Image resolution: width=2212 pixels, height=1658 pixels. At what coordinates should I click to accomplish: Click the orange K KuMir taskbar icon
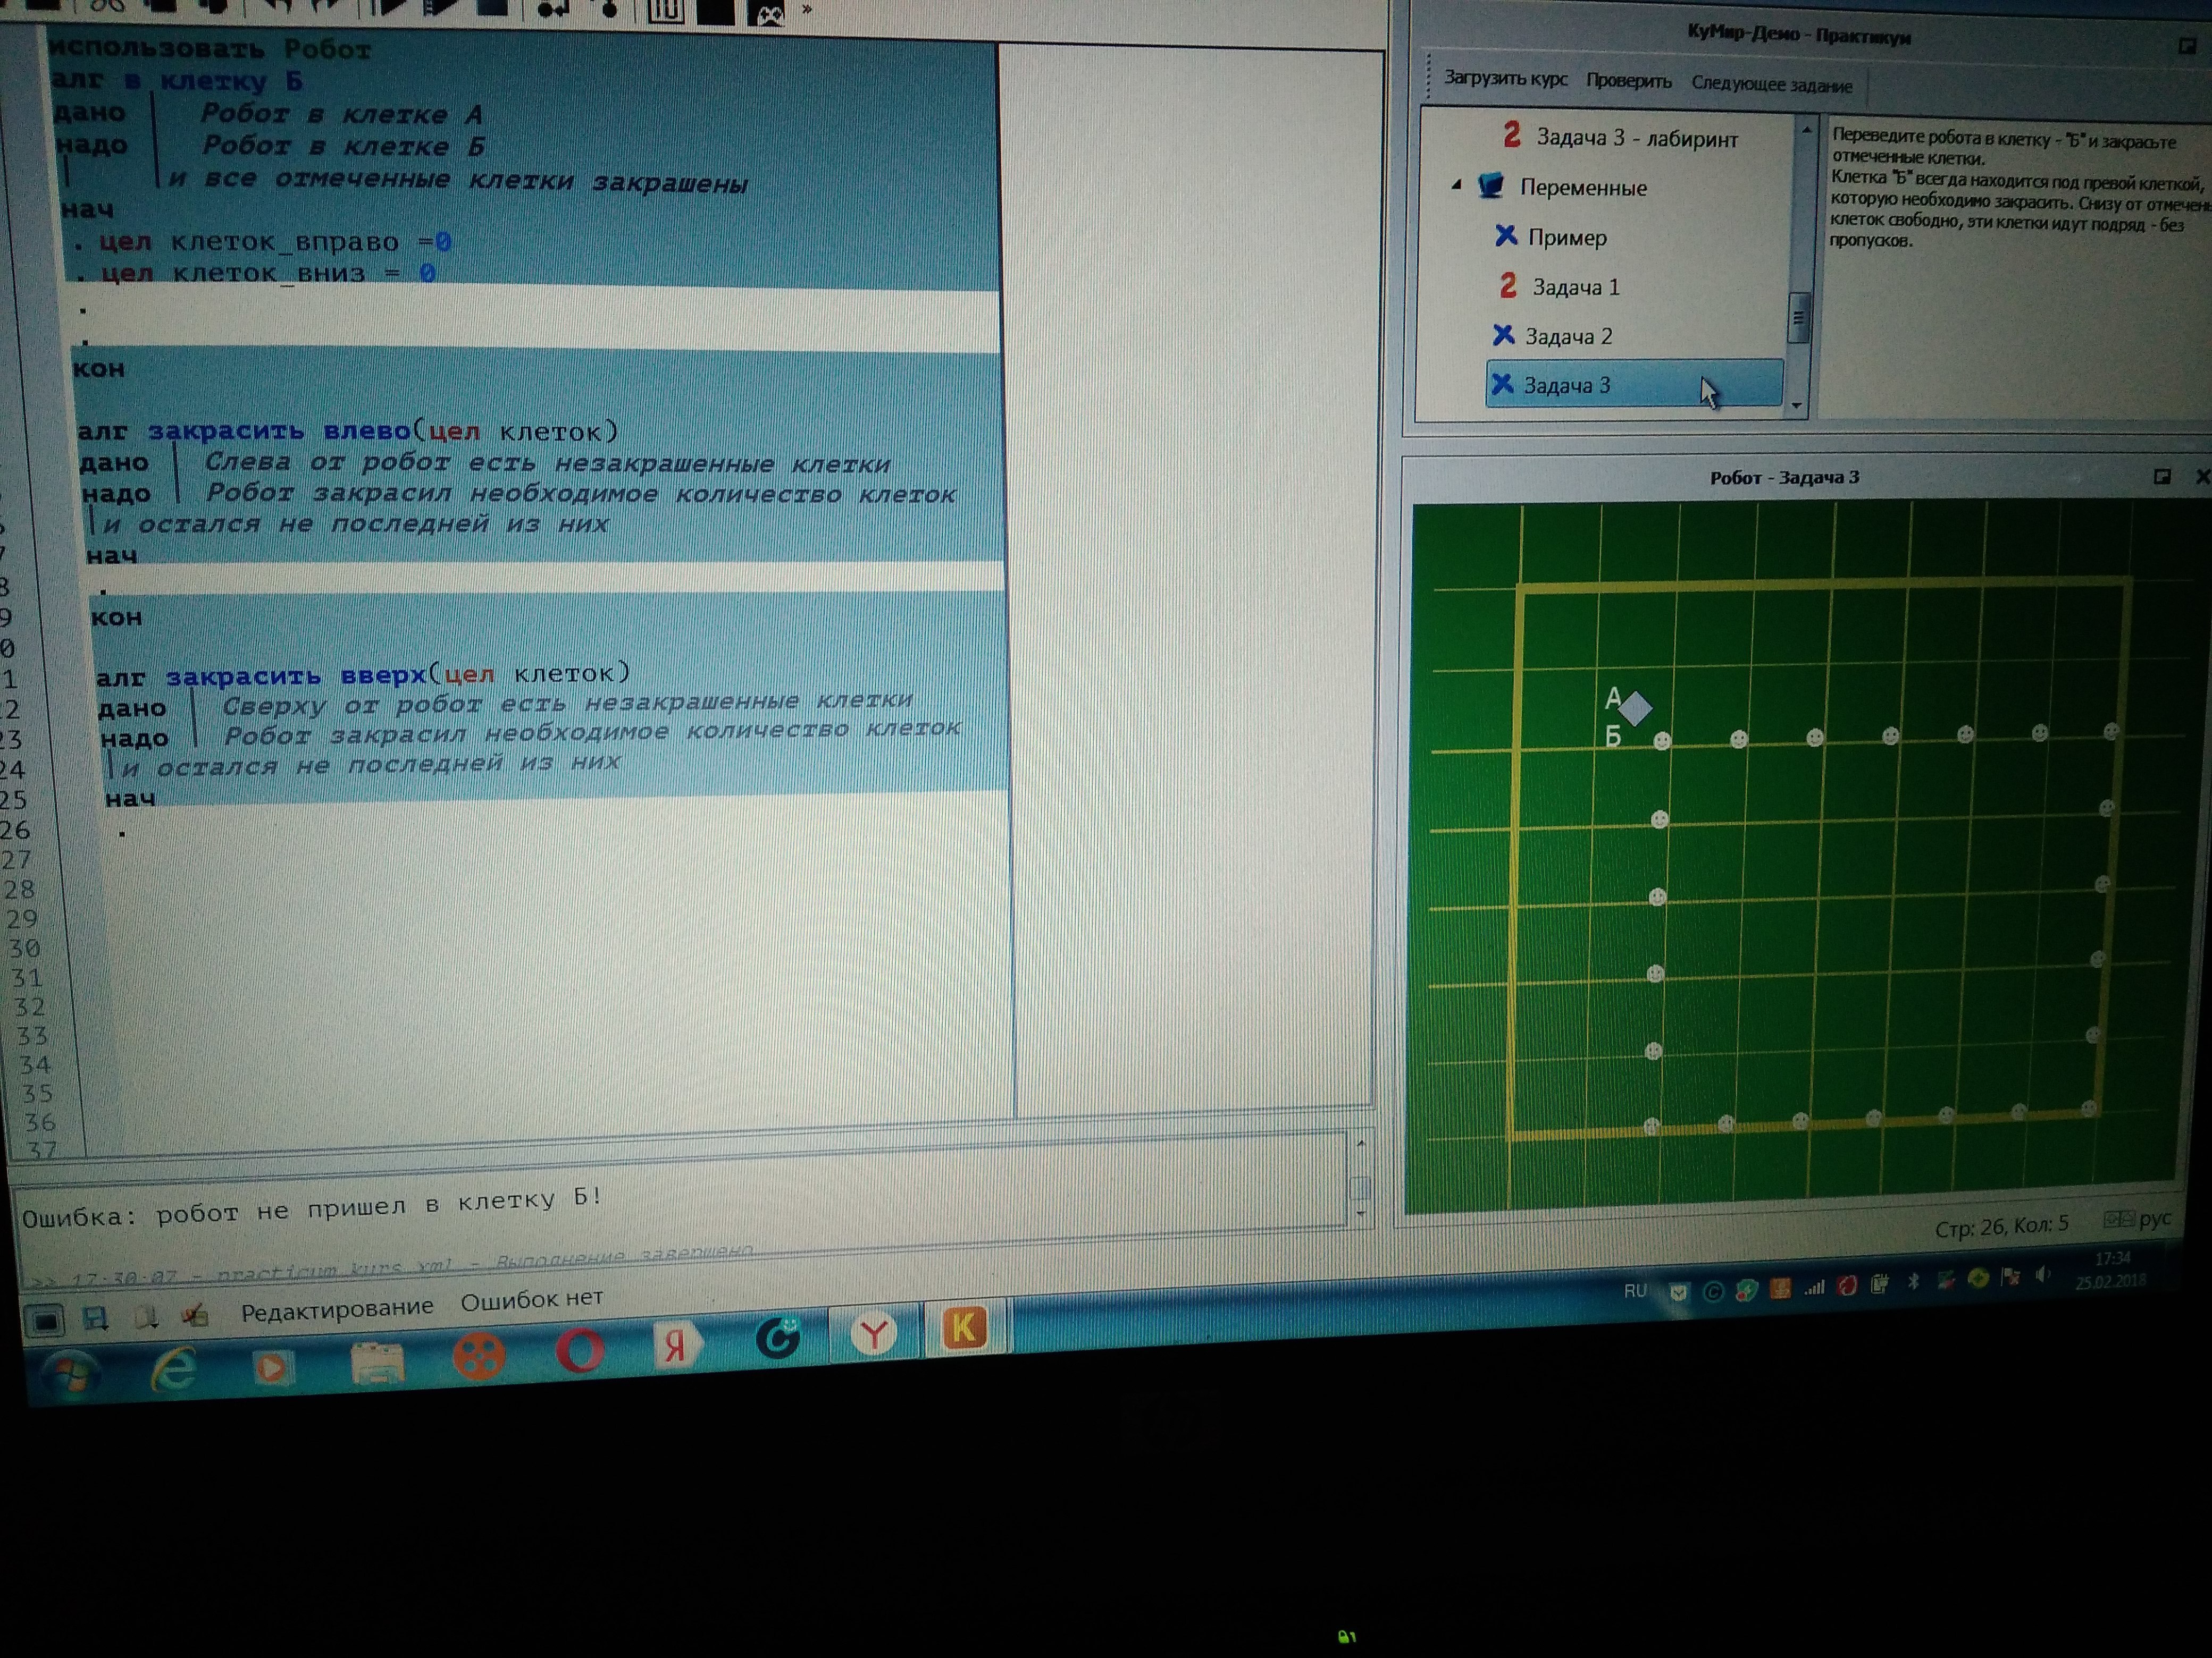point(964,1328)
